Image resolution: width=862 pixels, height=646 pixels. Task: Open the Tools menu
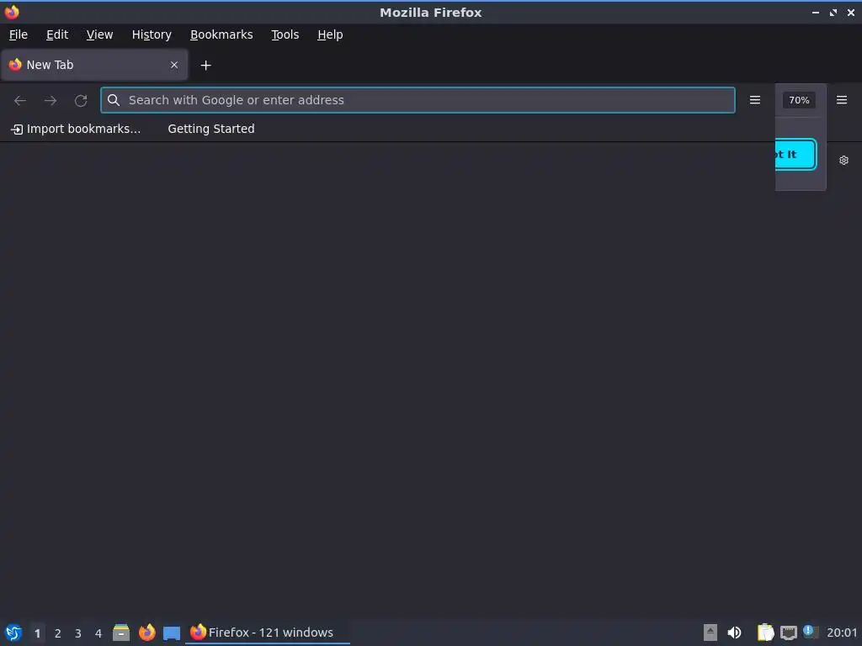coord(285,34)
